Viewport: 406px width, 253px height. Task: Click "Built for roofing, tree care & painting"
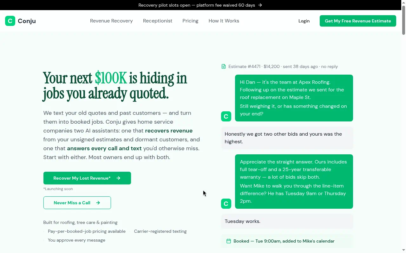pos(80,222)
